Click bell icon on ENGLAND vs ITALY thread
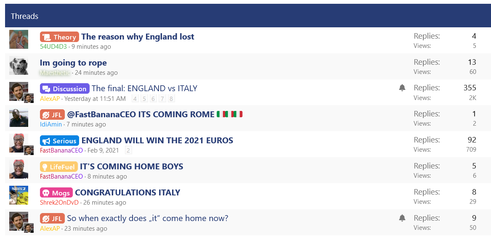This screenshot has width=491, height=237. click(402, 88)
